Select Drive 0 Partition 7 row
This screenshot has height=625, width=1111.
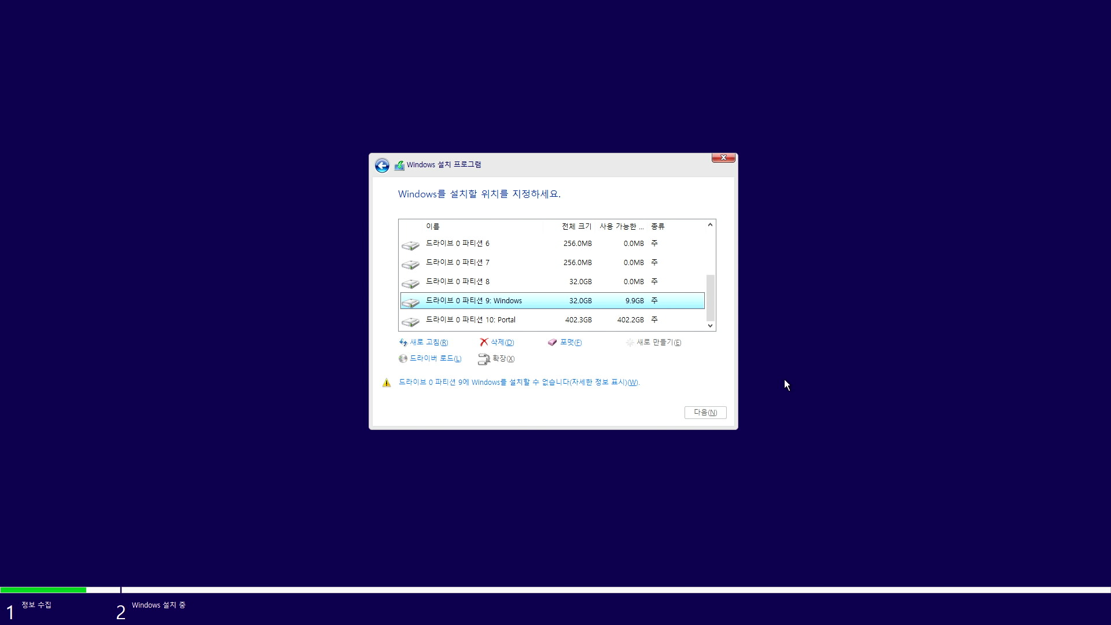(x=457, y=263)
